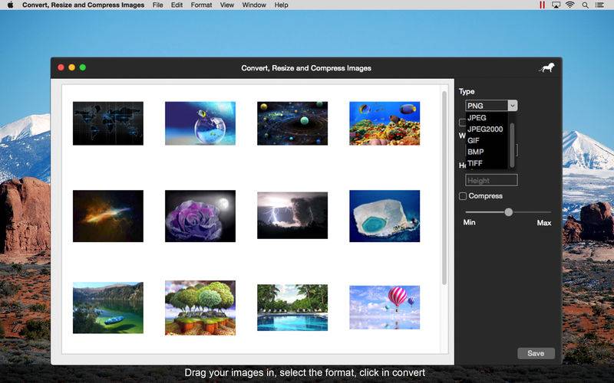Click the red pause icon in menu bar

tap(542, 5)
